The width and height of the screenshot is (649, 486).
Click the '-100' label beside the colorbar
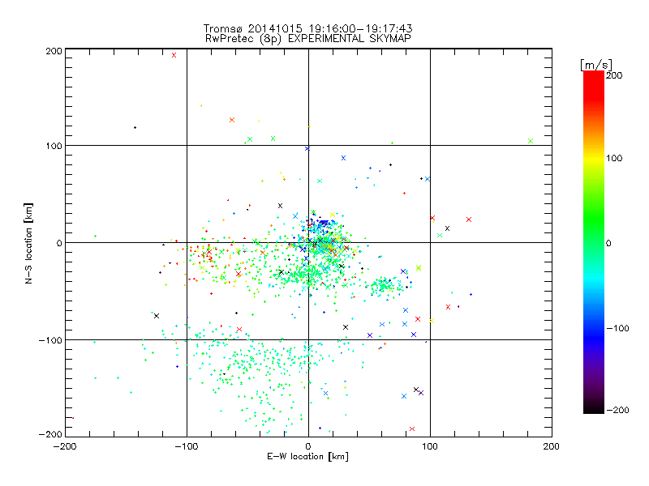617,328
